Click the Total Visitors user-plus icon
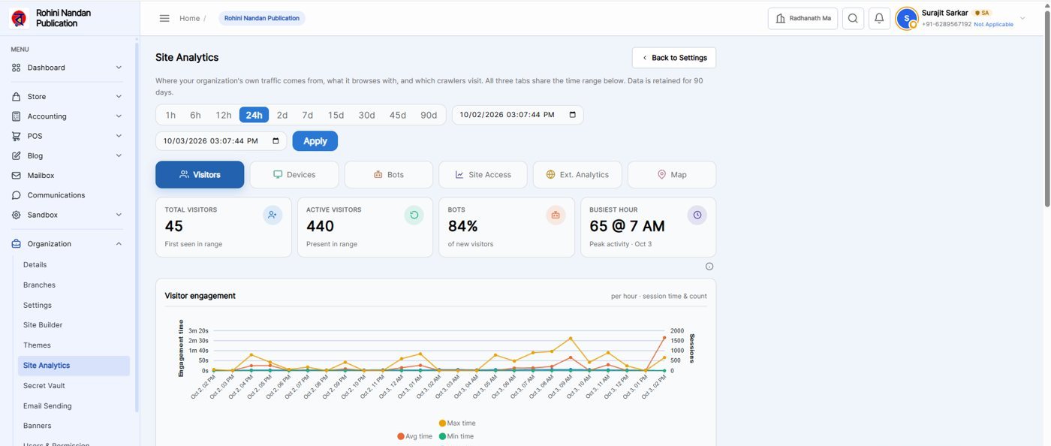 coord(273,215)
